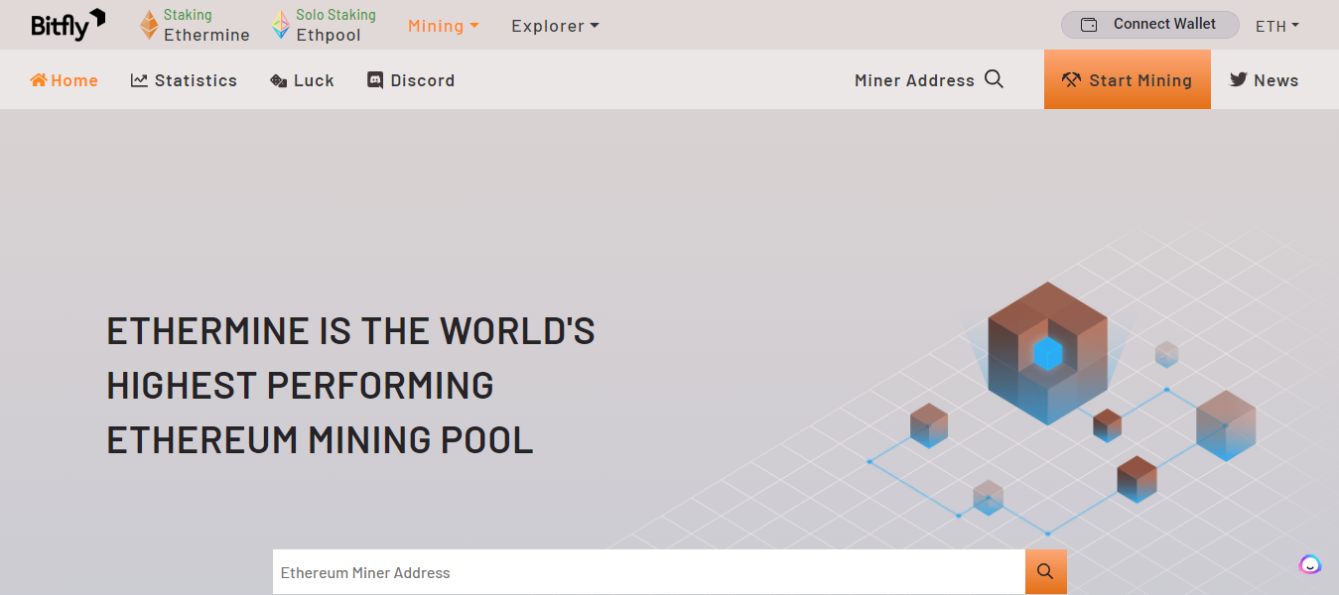Viewport: 1339px width, 595px height.
Task: Open the News page
Action: pyautogui.click(x=1265, y=80)
